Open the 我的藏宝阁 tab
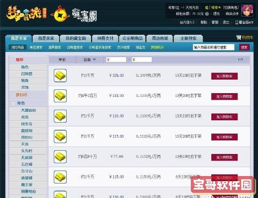This screenshot has height=198, width=258. click(76, 38)
